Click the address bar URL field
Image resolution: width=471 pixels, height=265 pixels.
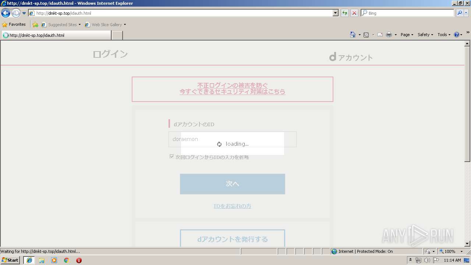pos(180,13)
